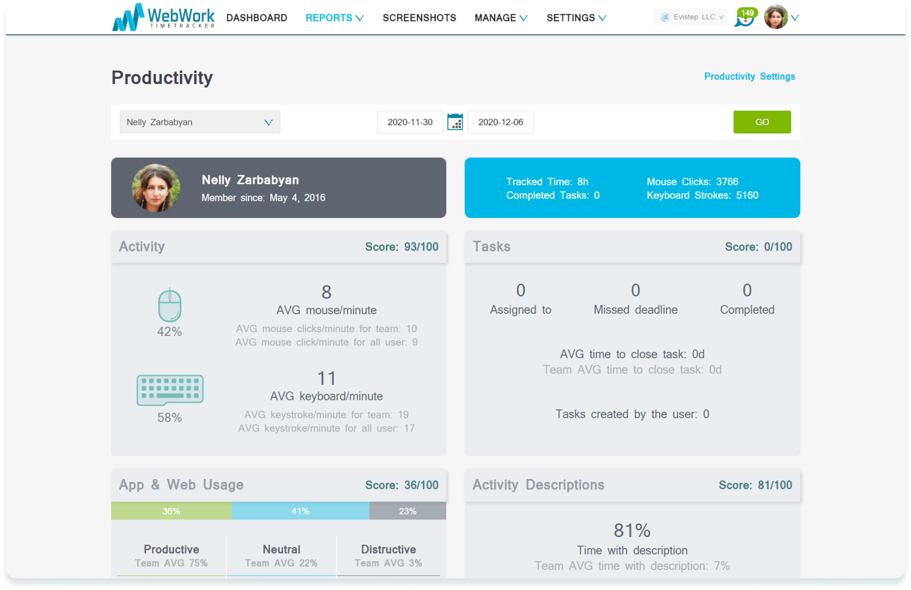Open the Dashboard page
The height and width of the screenshot is (590, 911).
point(257,18)
